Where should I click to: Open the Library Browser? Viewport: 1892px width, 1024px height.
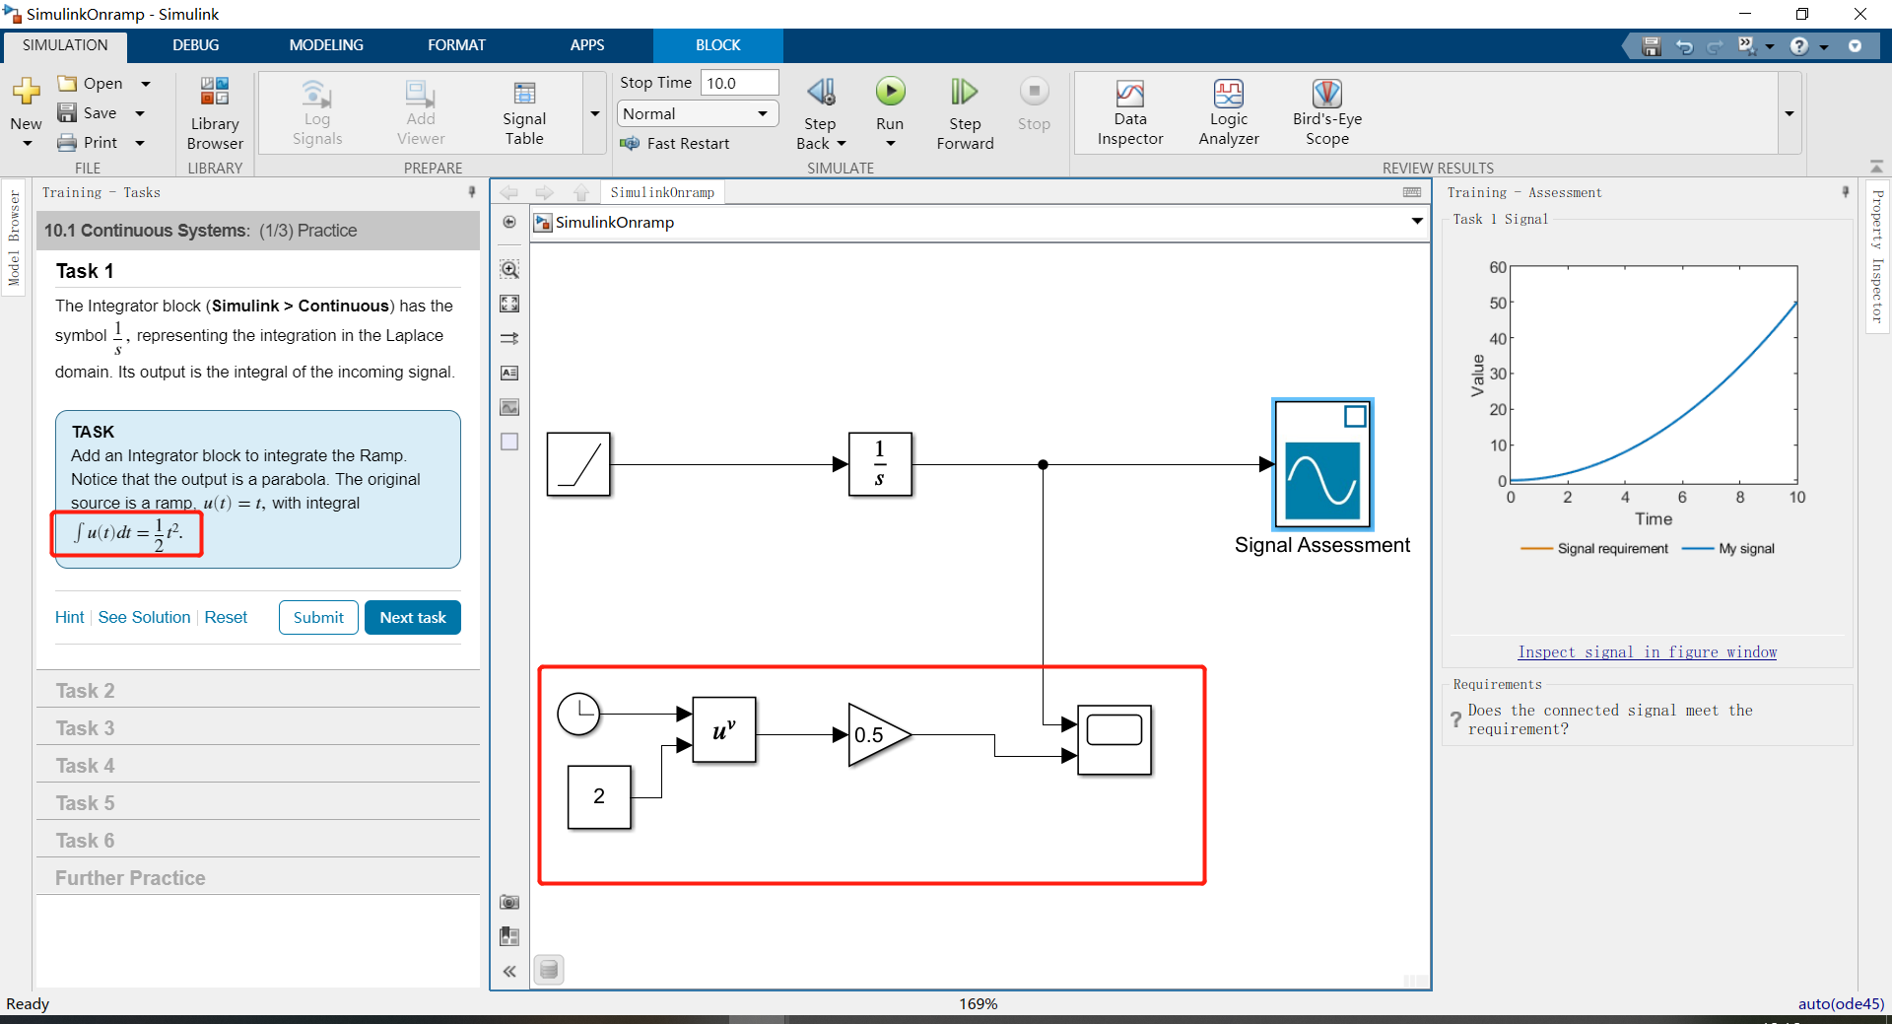[x=214, y=110]
